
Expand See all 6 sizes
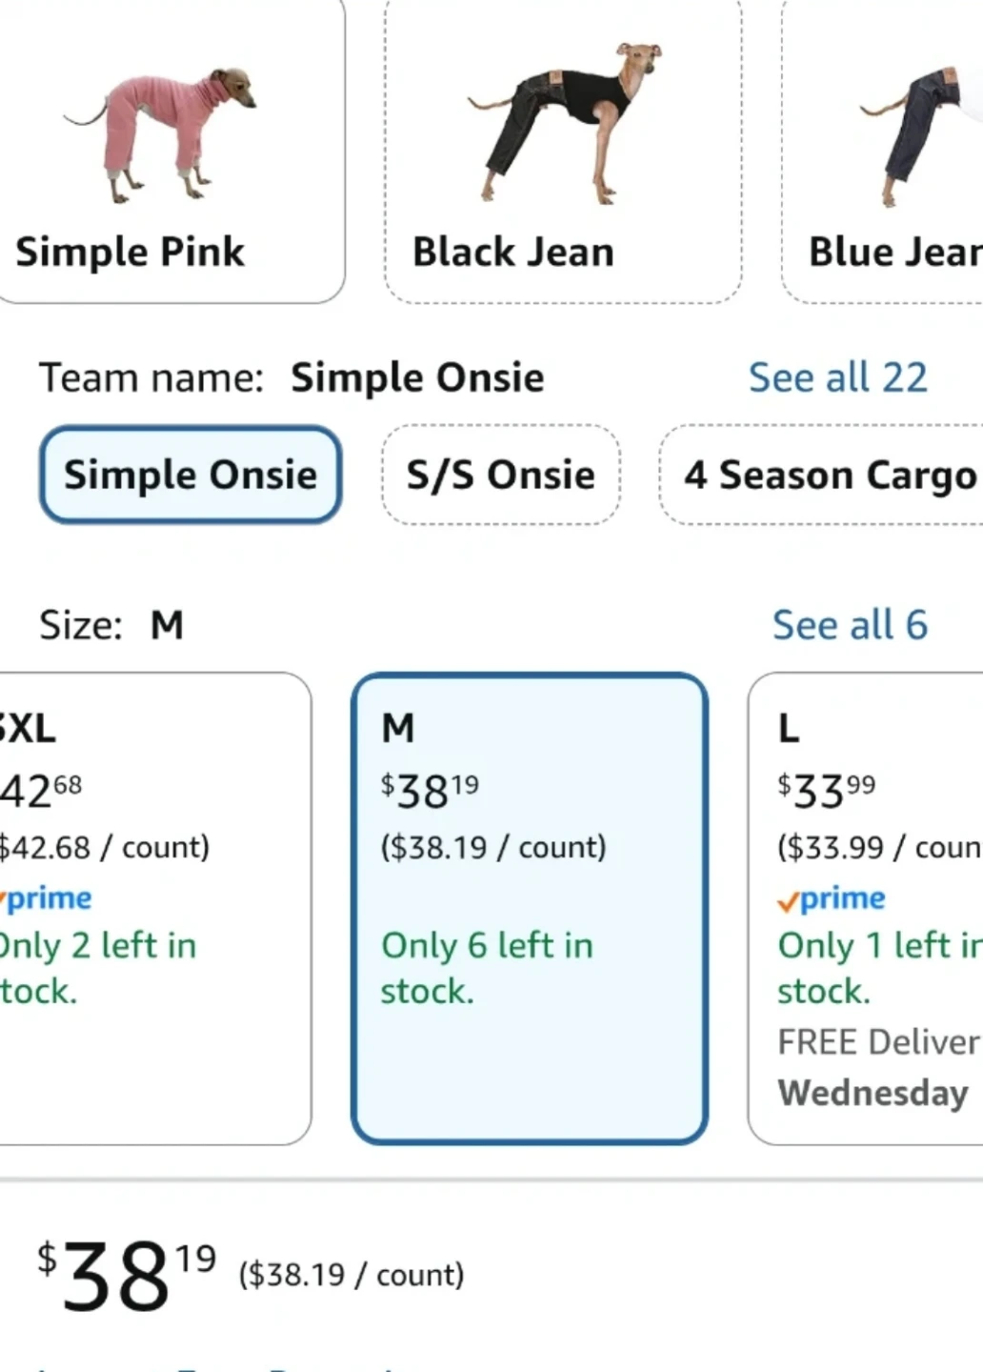coord(850,625)
